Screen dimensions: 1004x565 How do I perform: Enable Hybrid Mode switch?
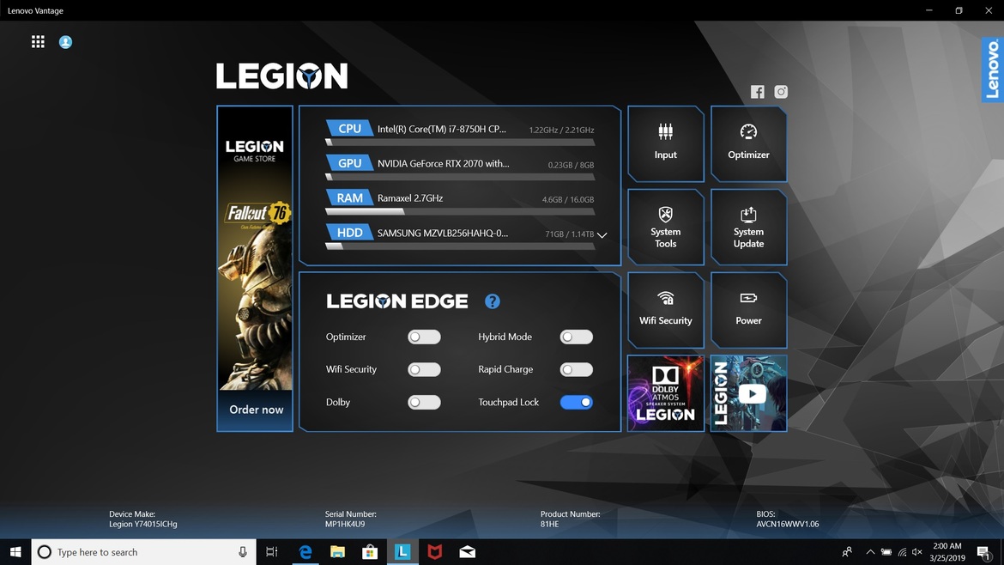pos(577,337)
